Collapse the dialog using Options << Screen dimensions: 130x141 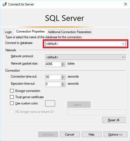[x=115, y=134]
